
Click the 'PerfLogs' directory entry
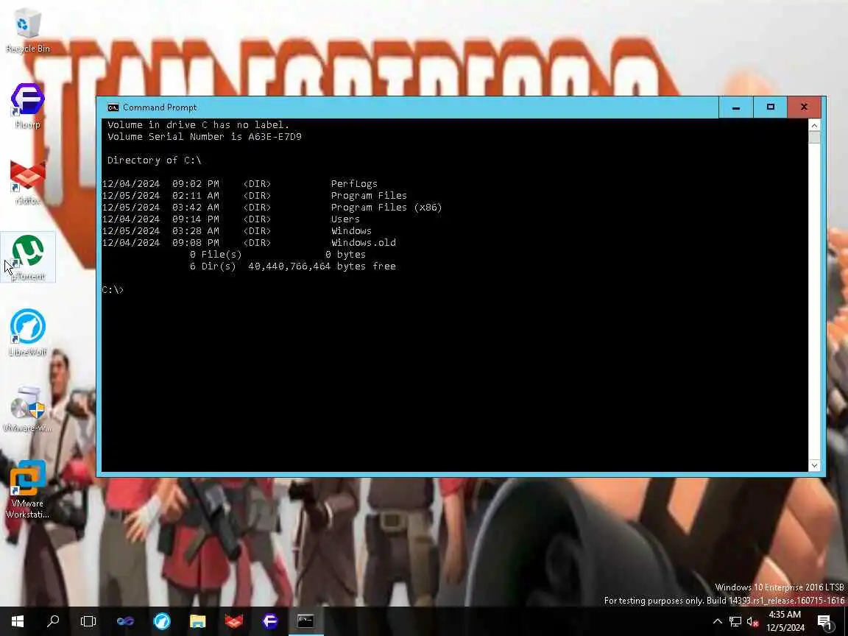coord(354,184)
